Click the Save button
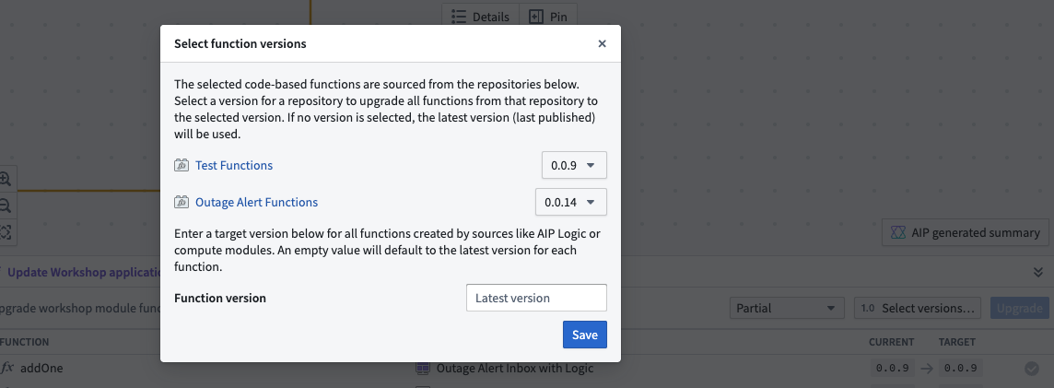This screenshot has width=1054, height=388. (x=585, y=335)
